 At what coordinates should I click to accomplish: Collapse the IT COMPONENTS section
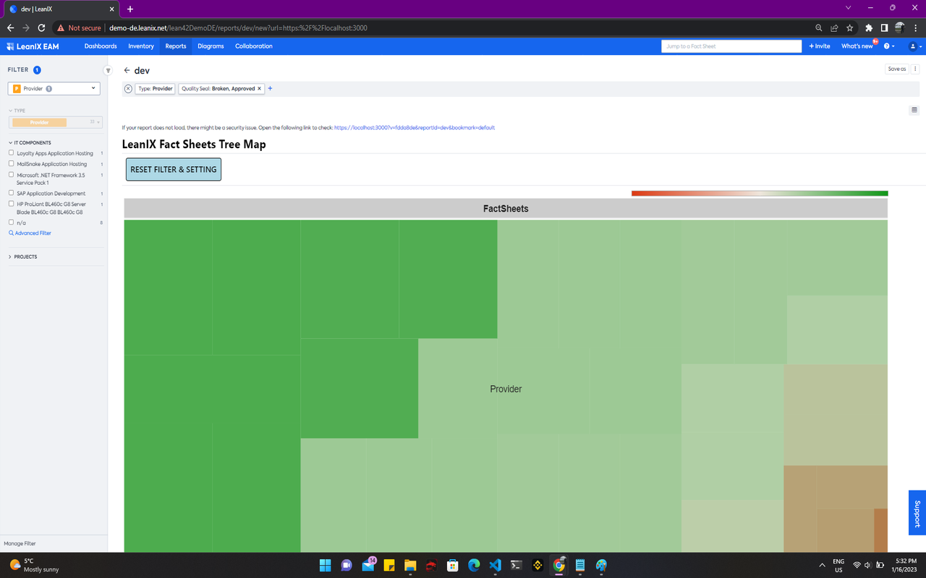pyautogui.click(x=30, y=143)
